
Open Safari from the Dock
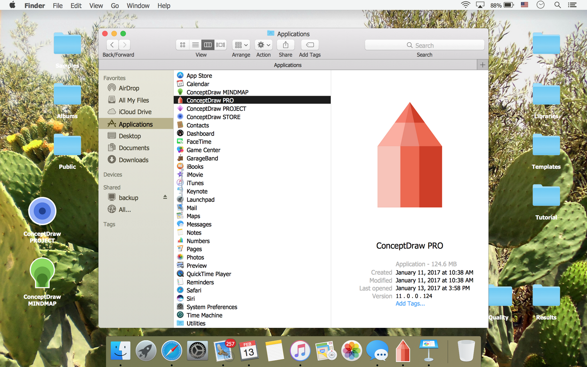[171, 351]
